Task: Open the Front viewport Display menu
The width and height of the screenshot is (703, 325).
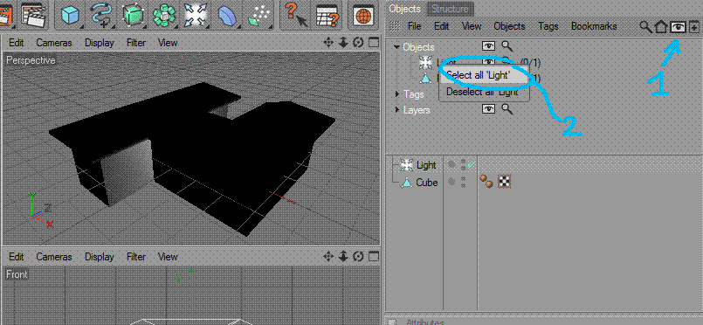Action: point(99,257)
